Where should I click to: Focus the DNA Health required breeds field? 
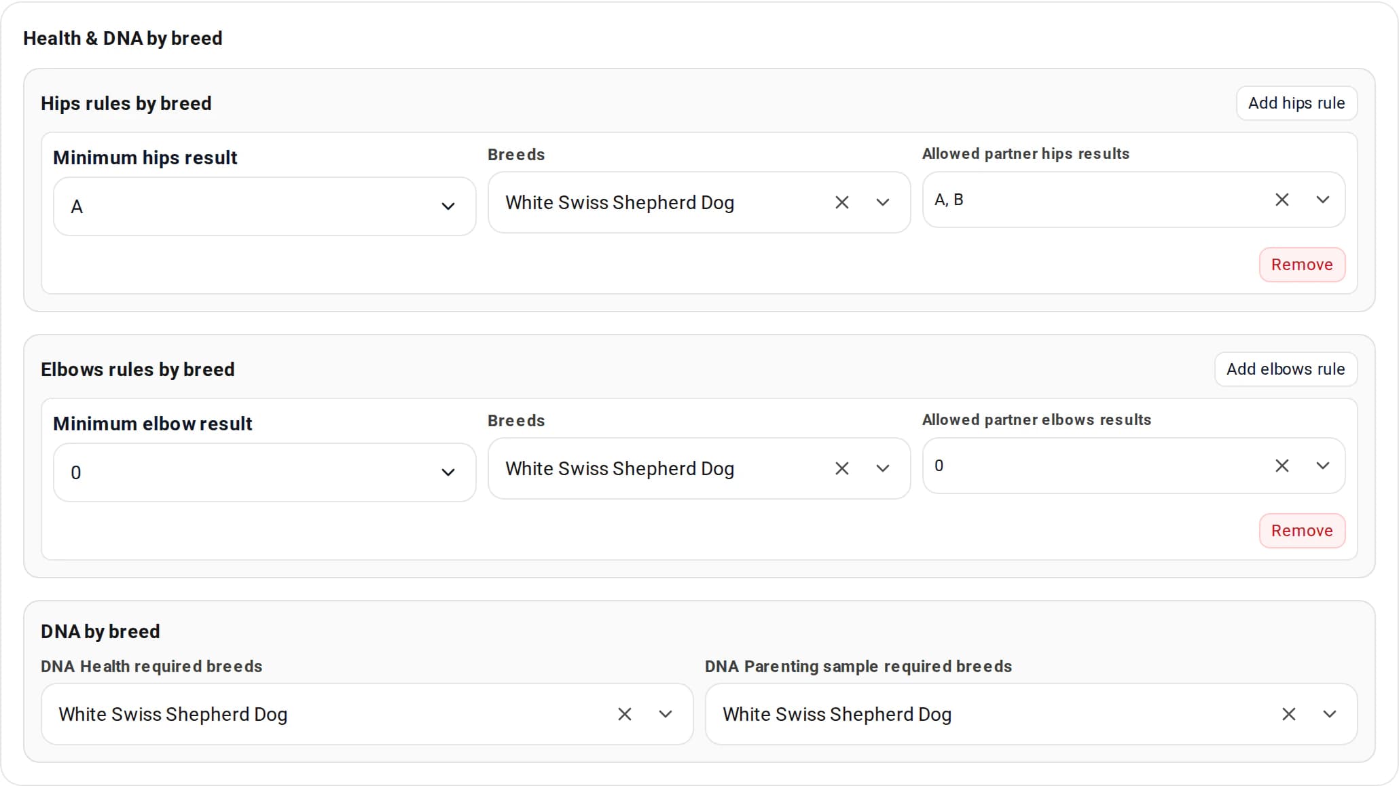[367, 714]
